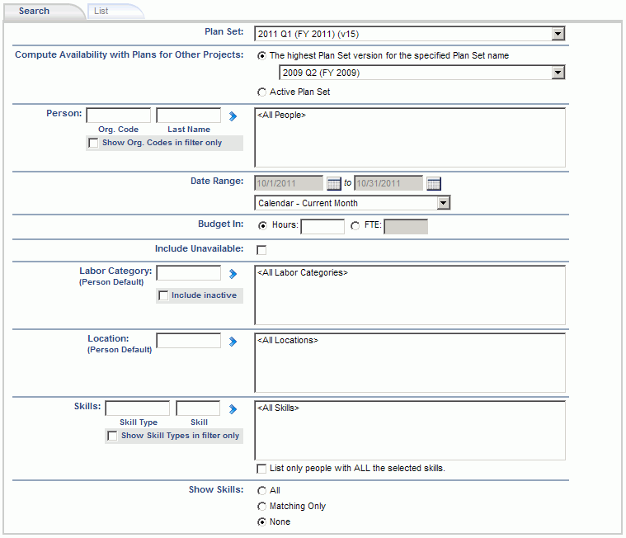The width and height of the screenshot is (626, 538).
Task: Click the blue arrow next to Person filter
Action: 233,116
